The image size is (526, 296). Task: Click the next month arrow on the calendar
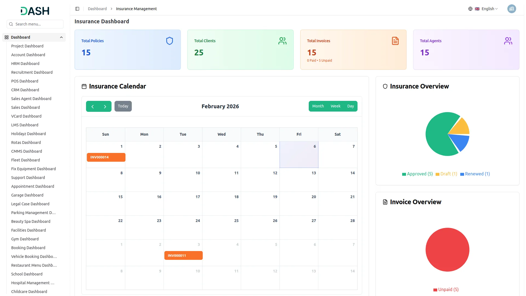coord(105,106)
